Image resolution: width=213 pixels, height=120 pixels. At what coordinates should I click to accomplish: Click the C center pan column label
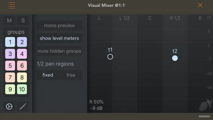[150, 18]
